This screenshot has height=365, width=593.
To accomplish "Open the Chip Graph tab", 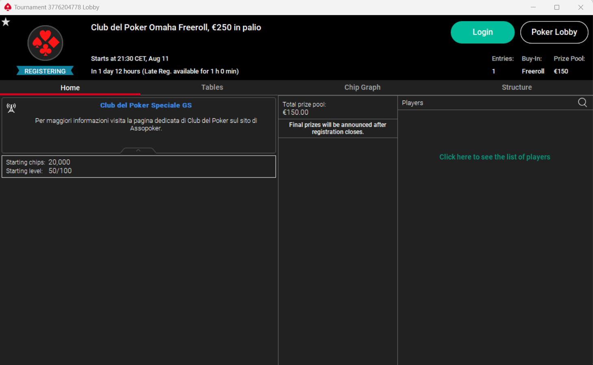I will 363,87.
